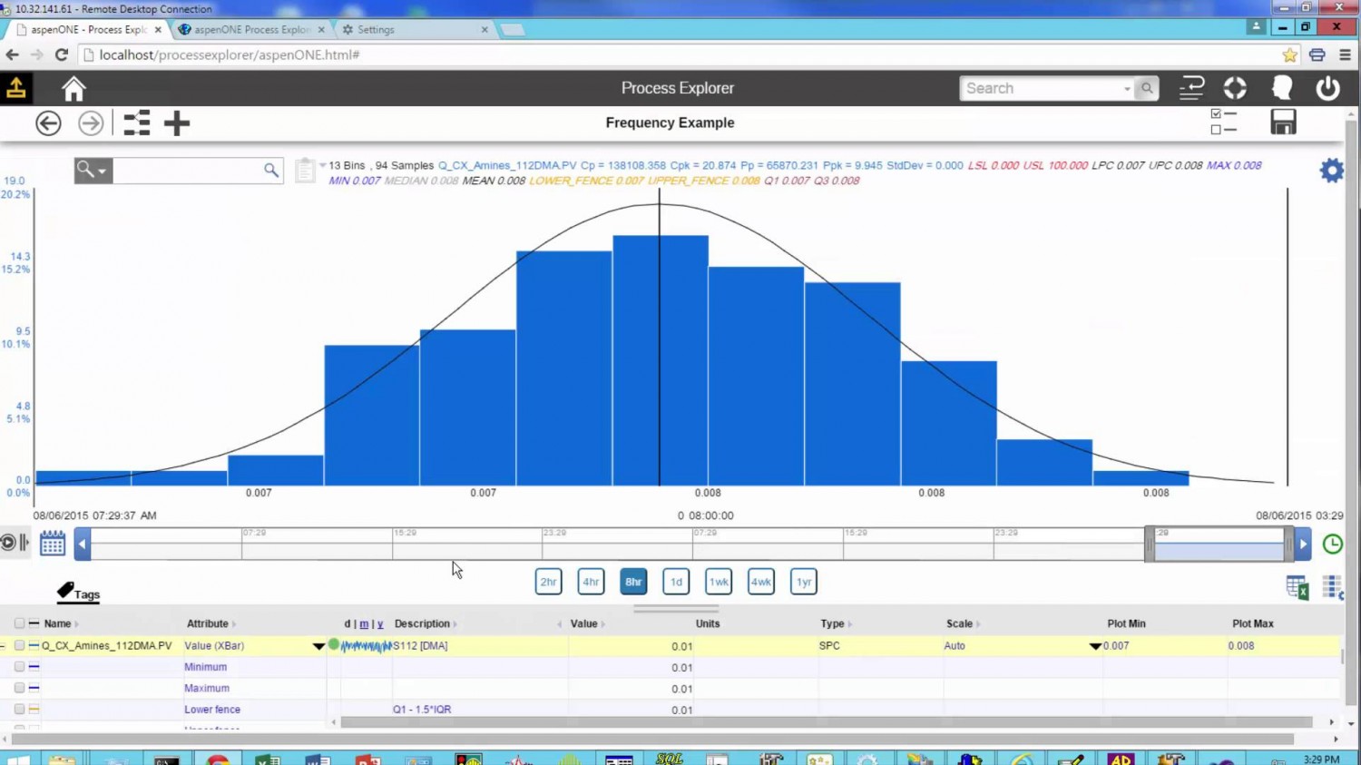Click the Home icon in Process Explorer
The width and height of the screenshot is (1361, 765).
click(73, 89)
